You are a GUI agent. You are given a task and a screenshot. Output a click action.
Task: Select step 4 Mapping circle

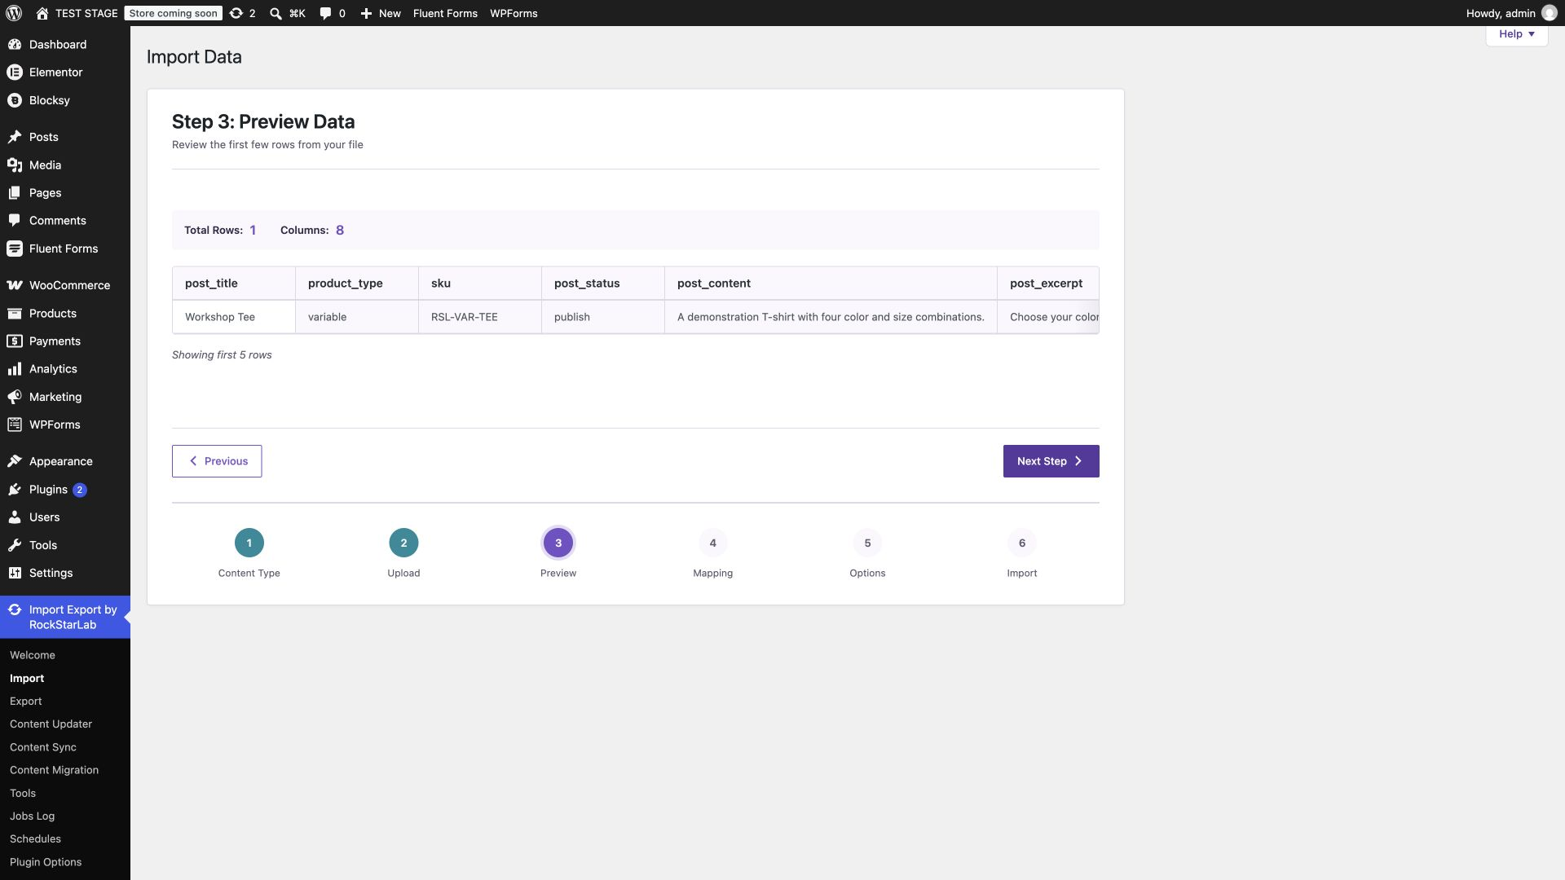coord(712,543)
